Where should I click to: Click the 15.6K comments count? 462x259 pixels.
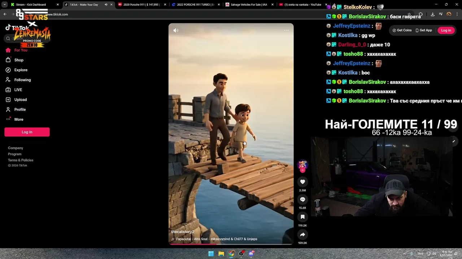point(302,208)
